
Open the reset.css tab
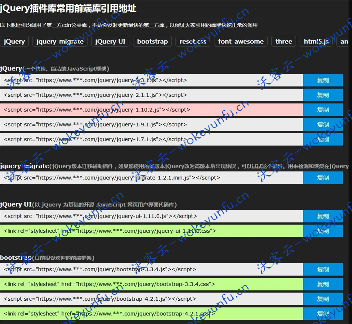pos(193,41)
